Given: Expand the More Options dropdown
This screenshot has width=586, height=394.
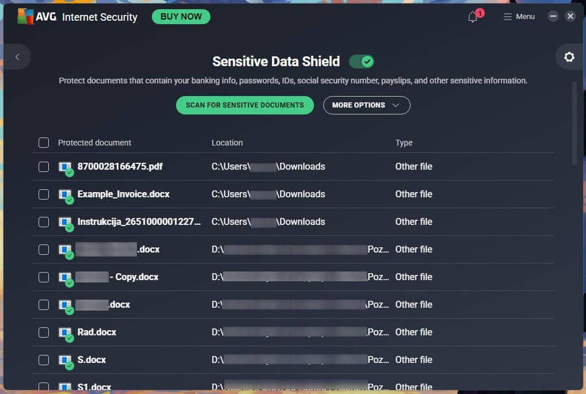Looking at the screenshot, I should click(367, 105).
